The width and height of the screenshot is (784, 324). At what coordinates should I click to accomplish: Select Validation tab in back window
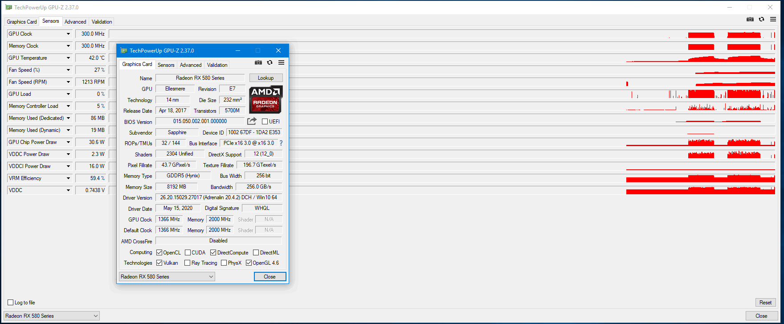pos(102,22)
